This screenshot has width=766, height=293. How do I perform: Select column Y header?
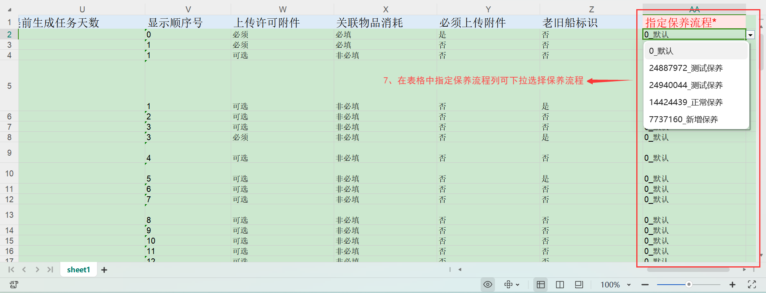[488, 9]
